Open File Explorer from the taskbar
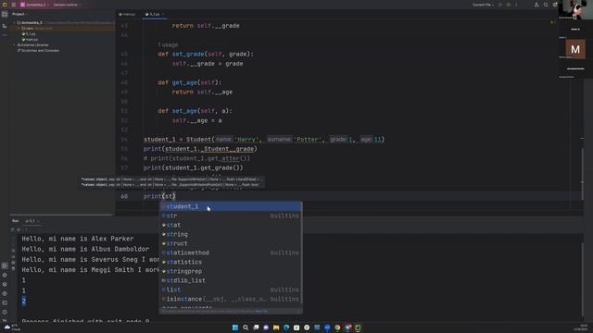This screenshot has width=593, height=333. pyautogui.click(x=276, y=327)
